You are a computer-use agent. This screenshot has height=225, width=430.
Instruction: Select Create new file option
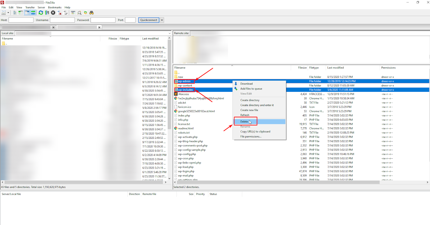259,110
